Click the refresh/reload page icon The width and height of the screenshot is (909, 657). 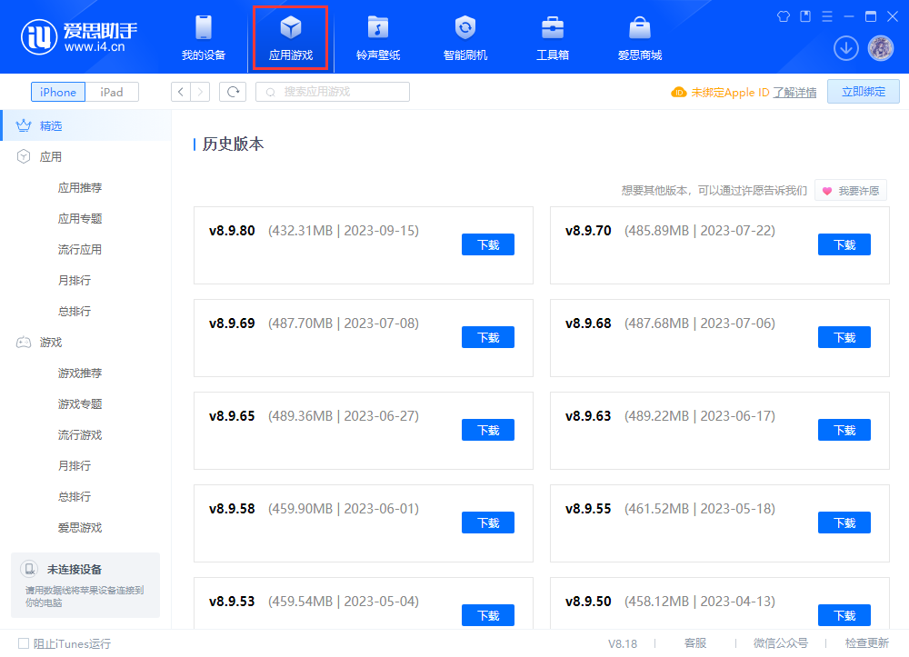coord(235,91)
